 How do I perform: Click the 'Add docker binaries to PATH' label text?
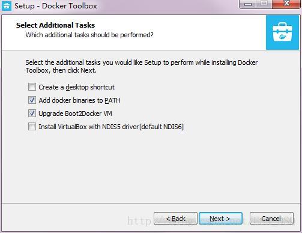pyautogui.click(x=79, y=100)
